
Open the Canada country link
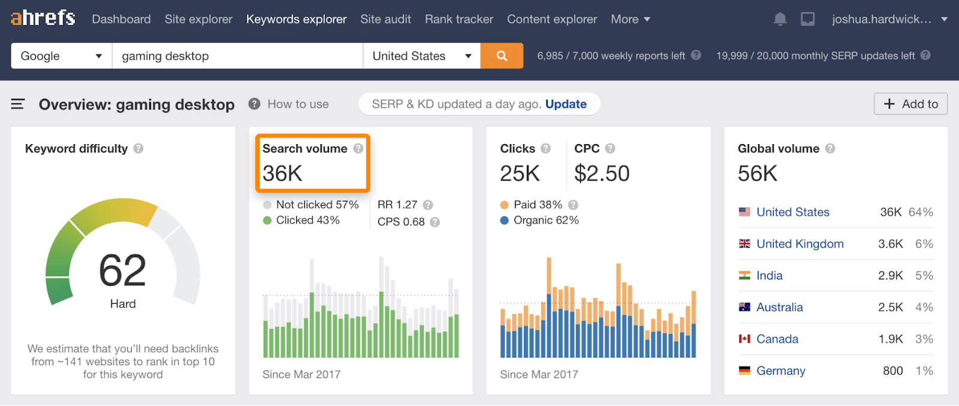pyautogui.click(x=777, y=338)
